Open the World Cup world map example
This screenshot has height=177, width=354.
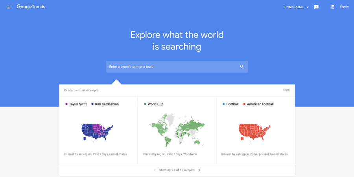(x=177, y=130)
